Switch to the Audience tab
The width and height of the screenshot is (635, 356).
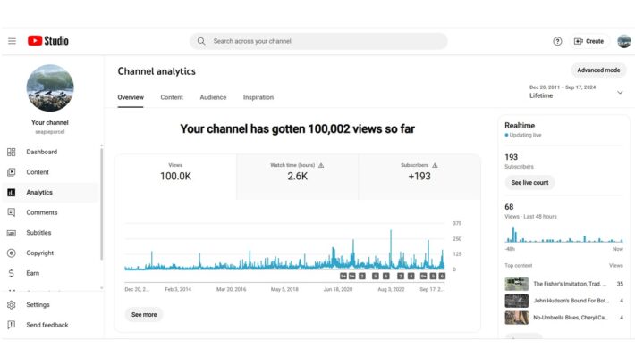click(x=213, y=97)
